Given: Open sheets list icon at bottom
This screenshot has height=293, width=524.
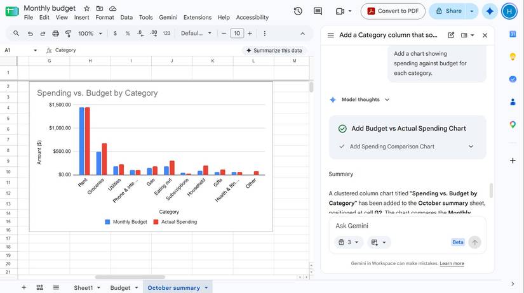Looking at the screenshot, I should pyautogui.click(x=56, y=287).
